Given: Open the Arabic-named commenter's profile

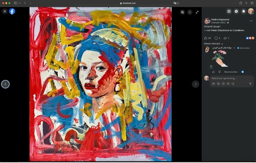Looking at the screenshot, I should (x=222, y=48).
